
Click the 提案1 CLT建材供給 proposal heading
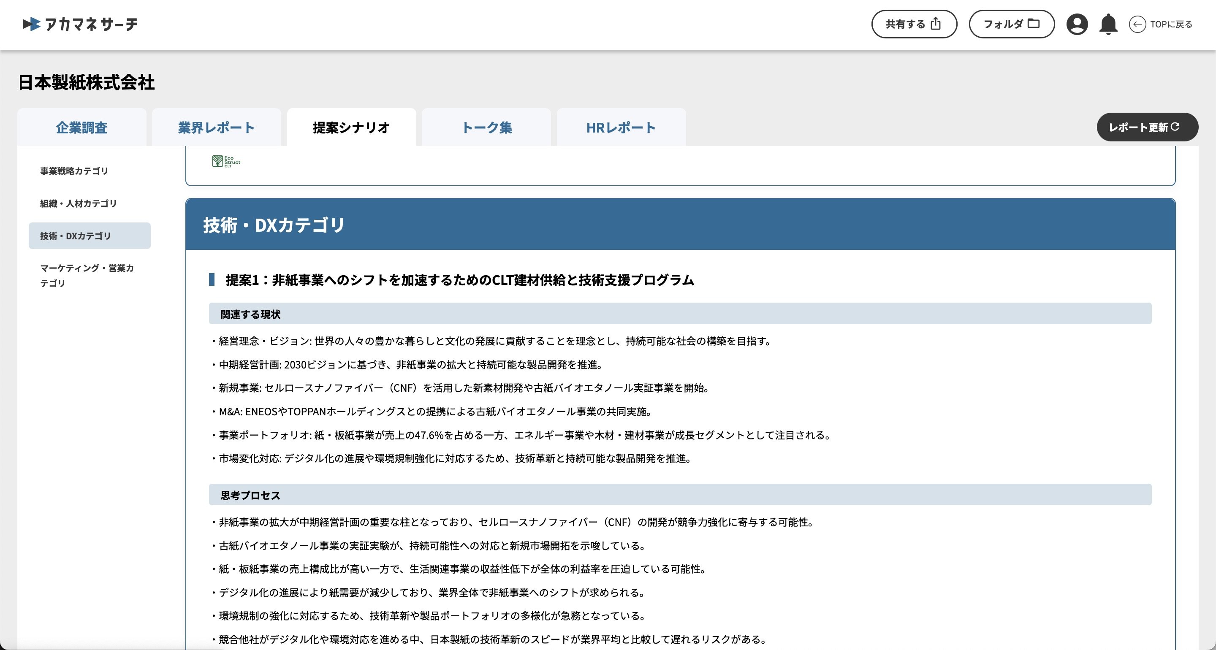pos(460,280)
